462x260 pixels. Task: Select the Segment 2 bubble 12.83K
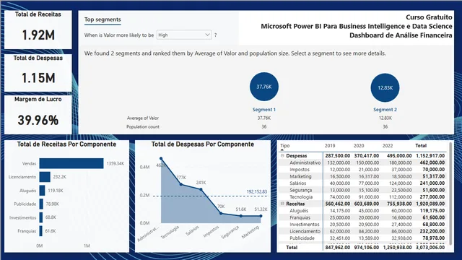coord(385,87)
